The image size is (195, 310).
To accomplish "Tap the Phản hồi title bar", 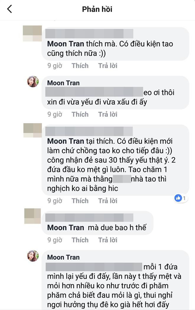I will pyautogui.click(x=97, y=9).
